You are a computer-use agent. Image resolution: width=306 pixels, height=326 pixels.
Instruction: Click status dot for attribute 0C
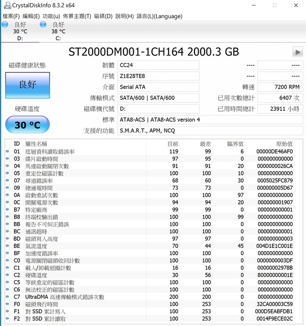coord(7,202)
